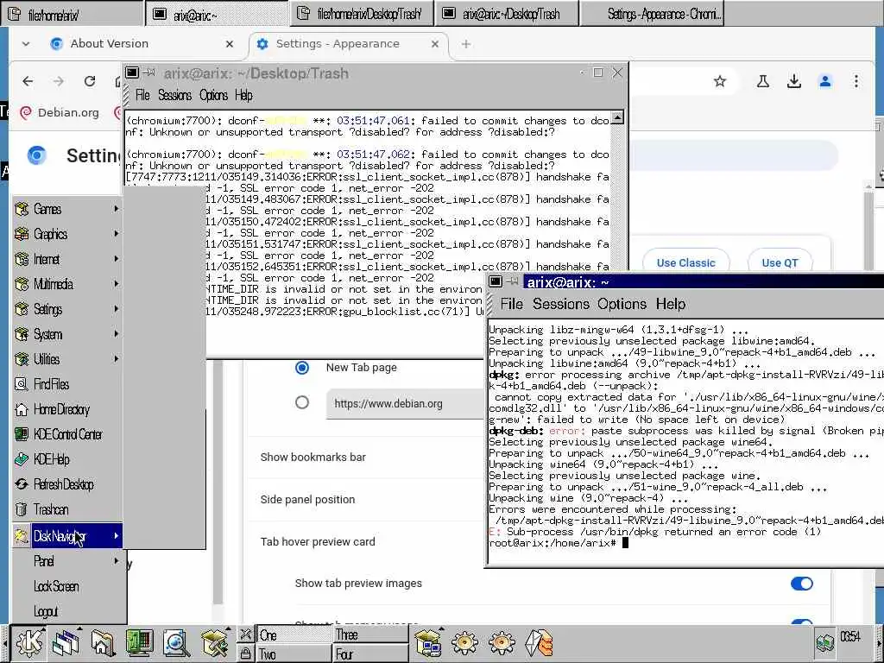This screenshot has width=884, height=663.
Task: Switch to virtual desktop Three
Action: [x=370, y=635]
